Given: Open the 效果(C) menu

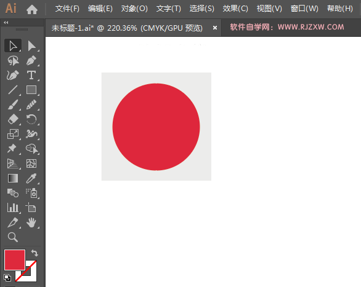Looking at the screenshot, I should pyautogui.click(x=235, y=9).
